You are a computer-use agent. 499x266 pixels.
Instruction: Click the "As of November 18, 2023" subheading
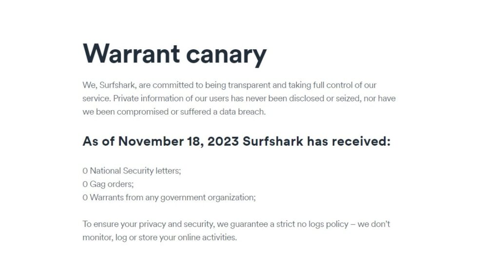click(x=160, y=141)
